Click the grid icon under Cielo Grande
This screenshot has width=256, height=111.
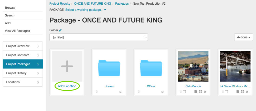tap(200, 92)
